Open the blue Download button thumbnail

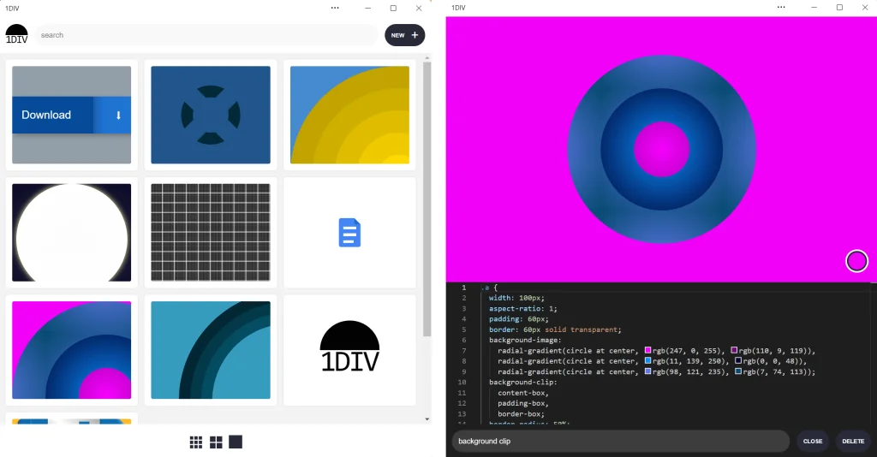(72, 115)
